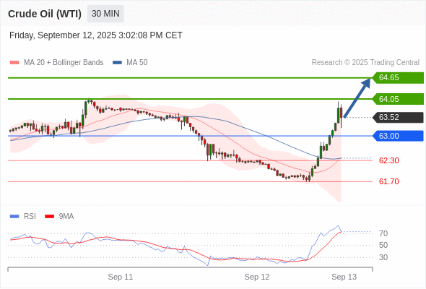The image size is (426, 289).
Task: Toggle the RSI legend entry
Action: coord(23,217)
